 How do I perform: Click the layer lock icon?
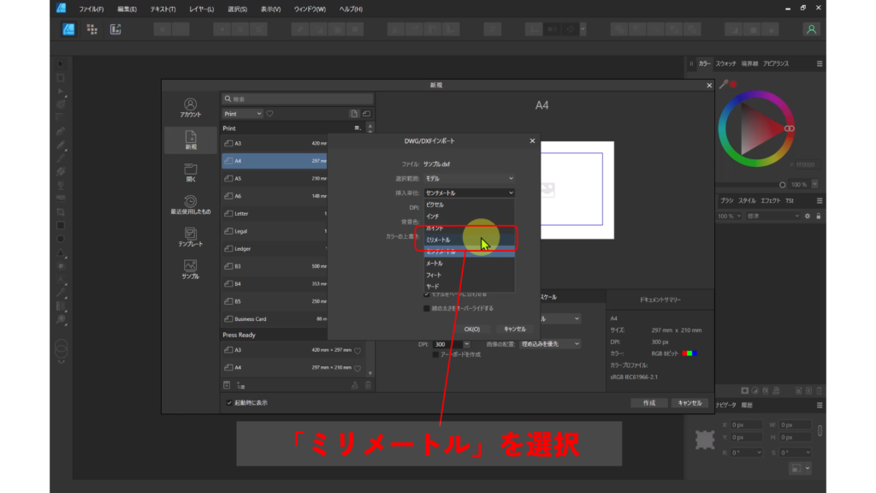click(819, 216)
